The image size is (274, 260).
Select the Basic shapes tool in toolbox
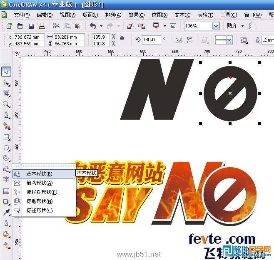[6, 169]
